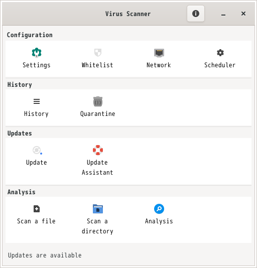Click the "Configuration" section heading
The height and width of the screenshot is (268, 257).
tap(30, 35)
